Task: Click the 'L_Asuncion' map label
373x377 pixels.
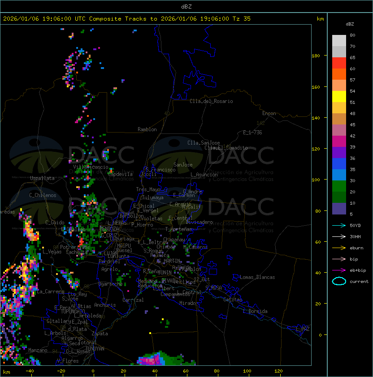Action: [x=204, y=175]
